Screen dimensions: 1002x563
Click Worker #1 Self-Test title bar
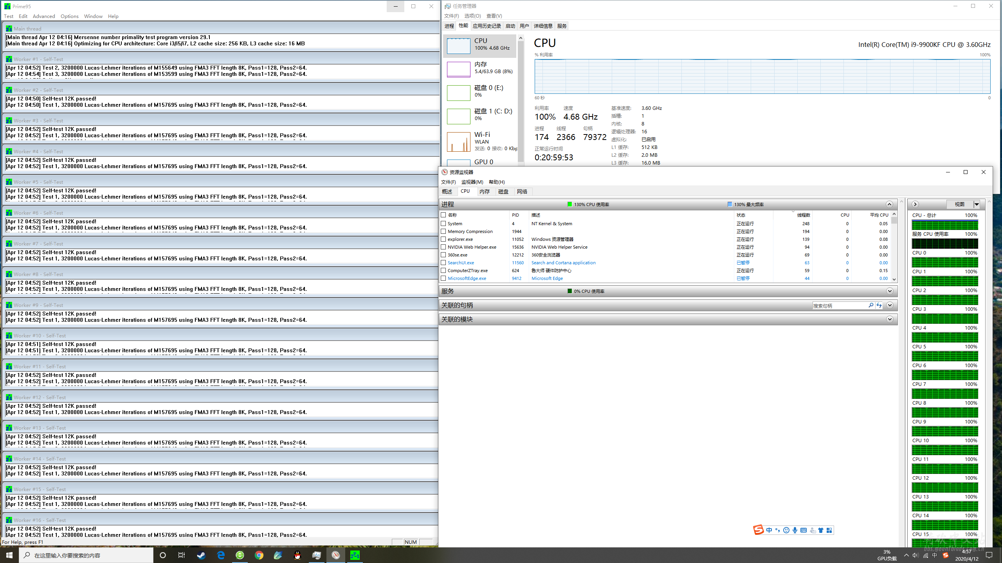pyautogui.click(x=221, y=59)
